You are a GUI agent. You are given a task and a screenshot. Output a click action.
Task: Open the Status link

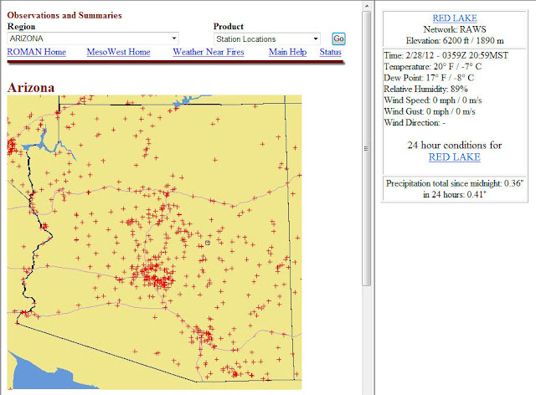[330, 52]
